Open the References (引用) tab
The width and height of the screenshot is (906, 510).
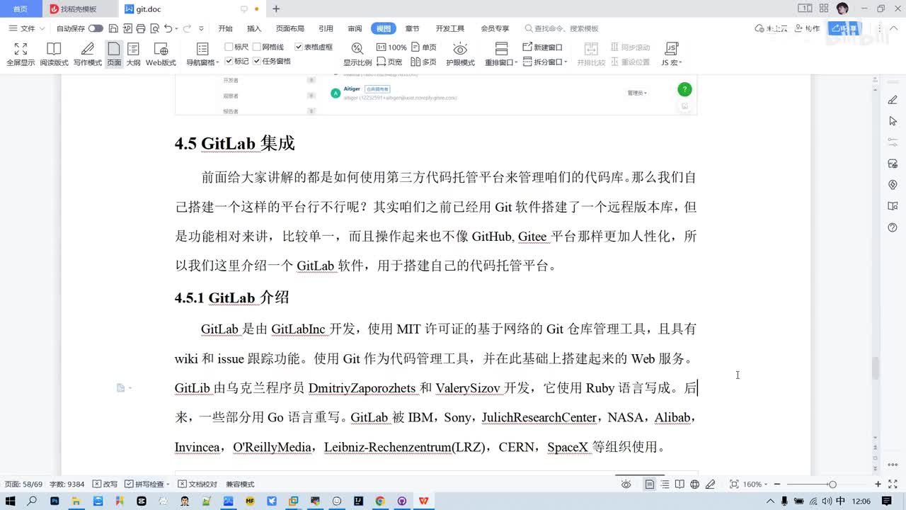(326, 28)
